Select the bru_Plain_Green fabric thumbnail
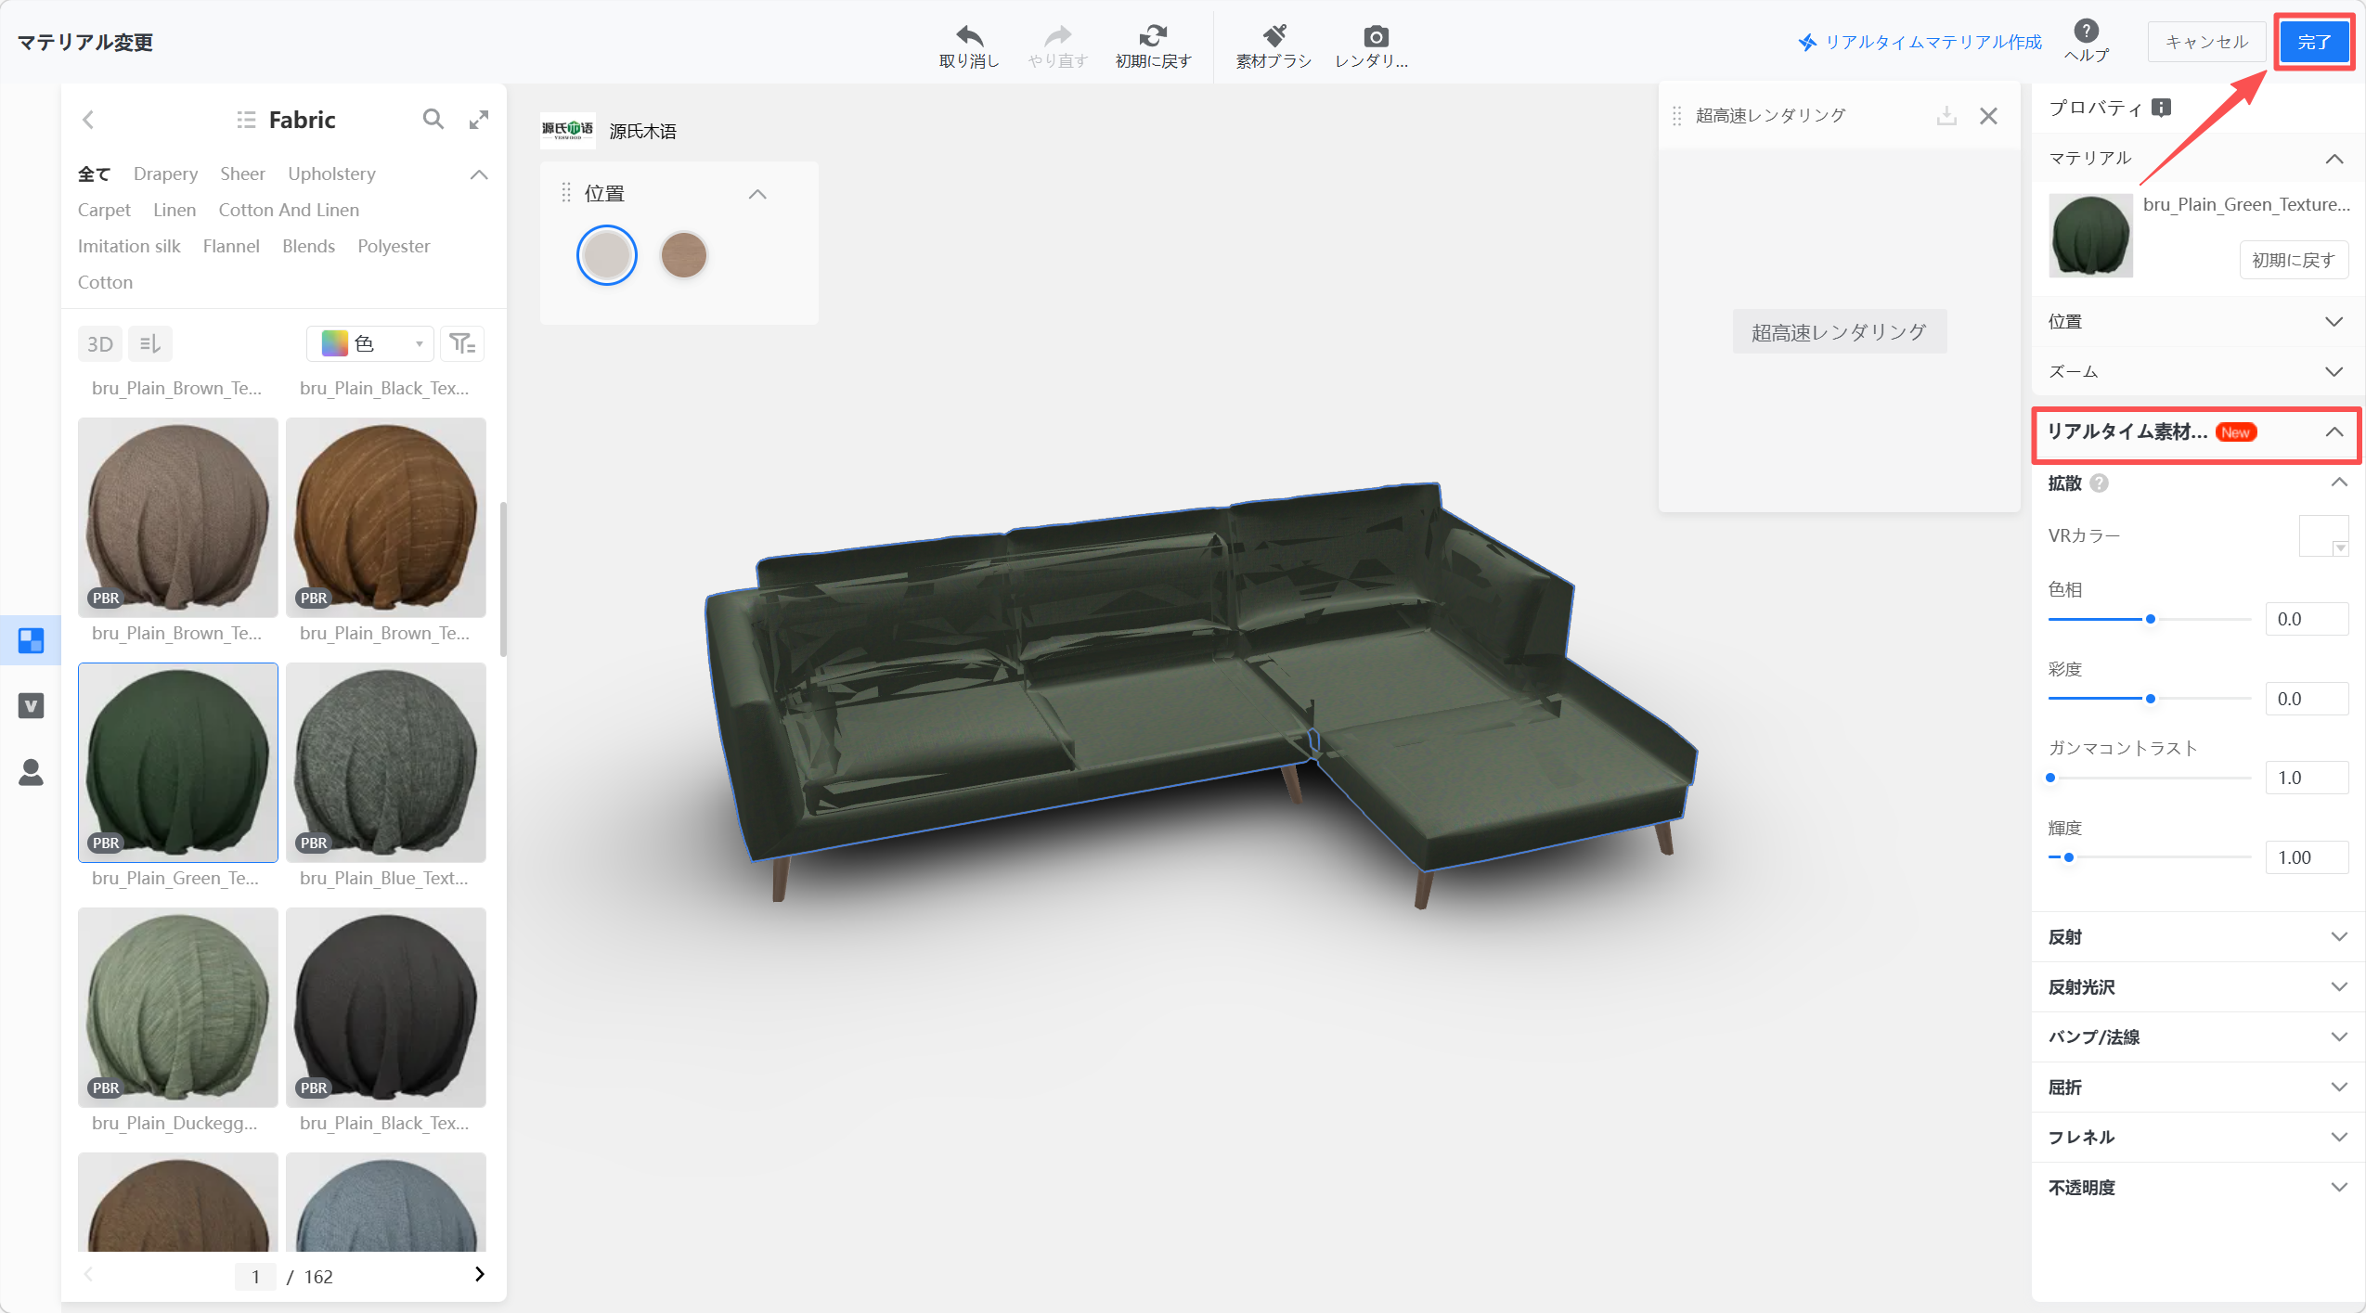The width and height of the screenshot is (2366, 1313). point(178,763)
